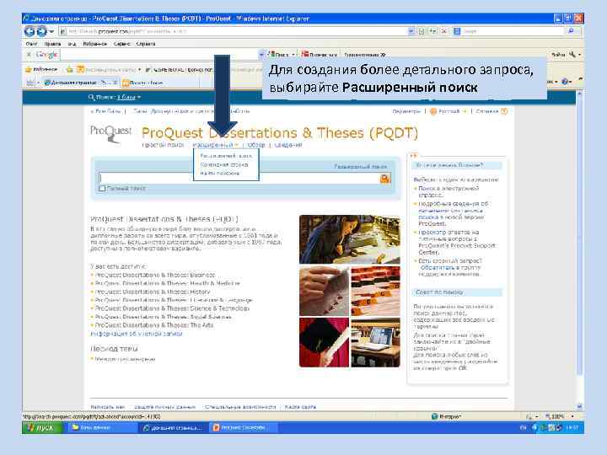Click the add-to-favorites star icon
607x455 pixels.
(x=70, y=70)
